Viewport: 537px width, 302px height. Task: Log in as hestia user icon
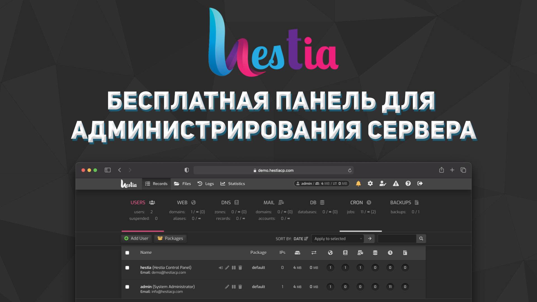click(x=221, y=268)
